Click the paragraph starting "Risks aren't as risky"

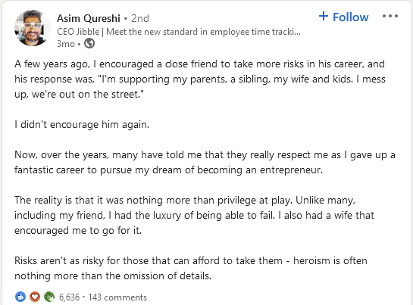191,268
